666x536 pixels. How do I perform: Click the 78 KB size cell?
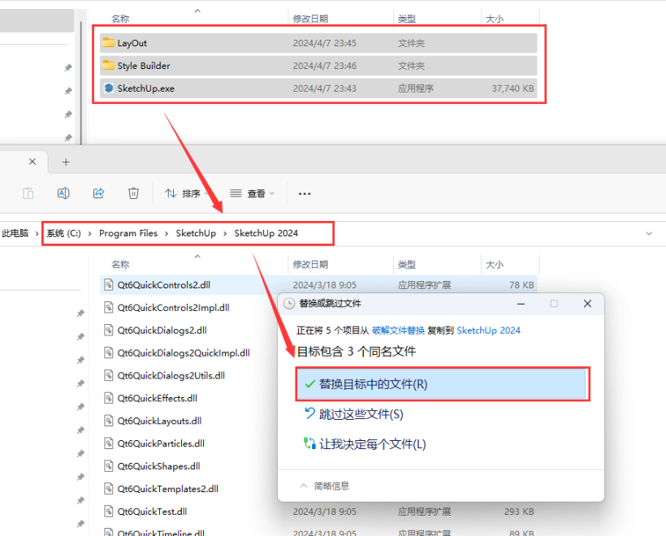[x=521, y=285]
